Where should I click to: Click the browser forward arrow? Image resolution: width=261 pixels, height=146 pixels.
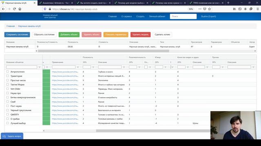[9, 9]
